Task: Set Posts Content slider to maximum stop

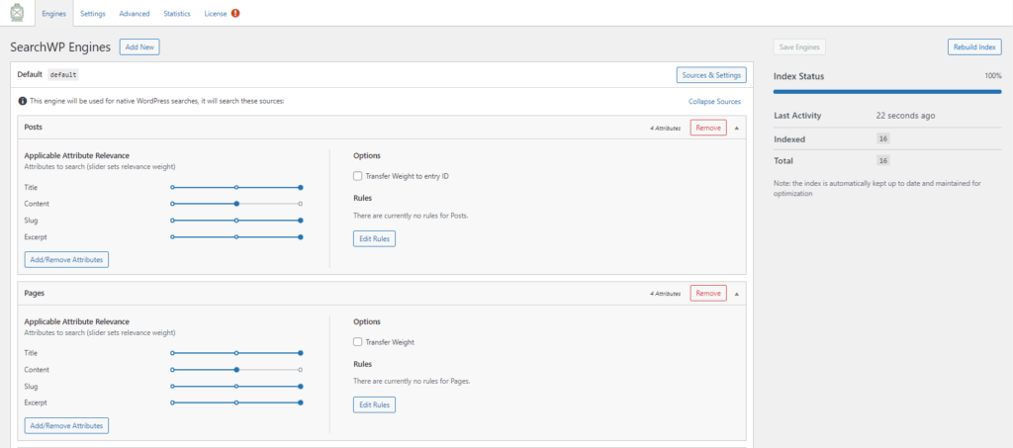Action: point(301,204)
